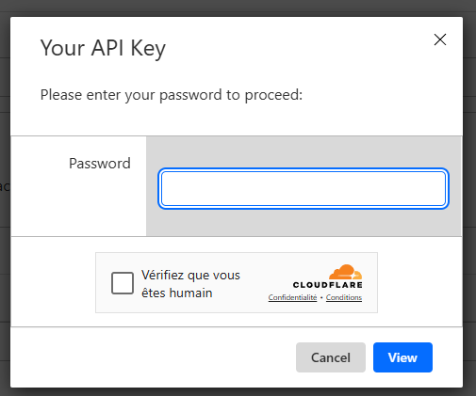Image resolution: width=476 pixels, height=396 pixels.
Task: Open the Confidentialité privacy link
Action: [292, 297]
